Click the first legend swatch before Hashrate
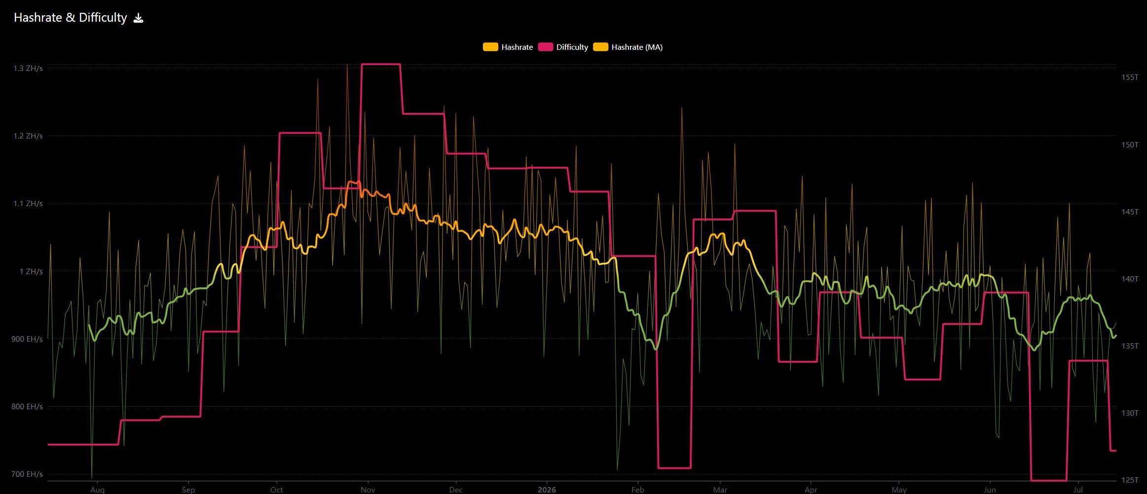The width and height of the screenshot is (1147, 494). coord(490,47)
